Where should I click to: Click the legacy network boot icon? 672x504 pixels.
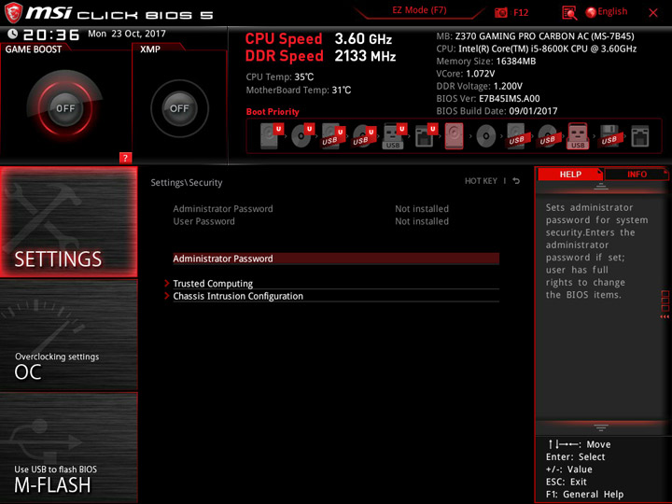(640, 136)
